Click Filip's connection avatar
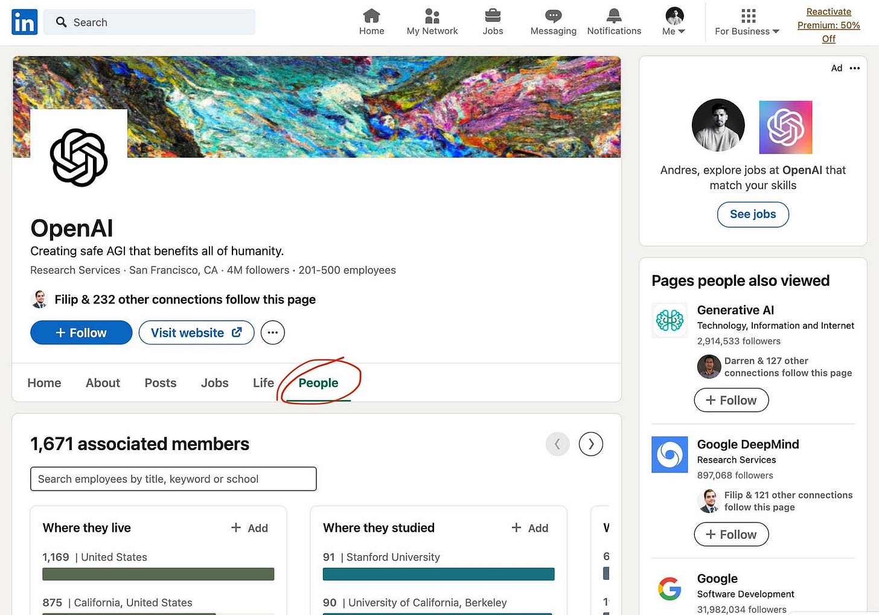This screenshot has height=615, width=879. pyautogui.click(x=39, y=299)
